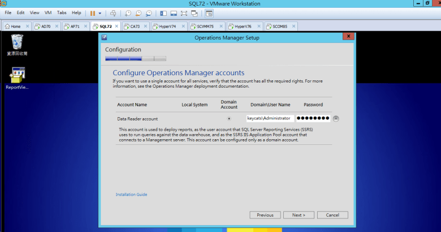Open the VM menu
441x232 pixels.
point(47,12)
